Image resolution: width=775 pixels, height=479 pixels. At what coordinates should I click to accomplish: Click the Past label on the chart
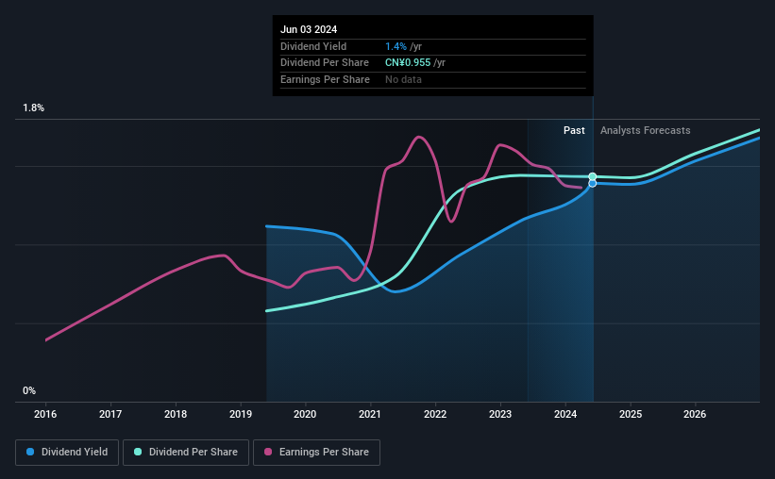pyautogui.click(x=574, y=130)
